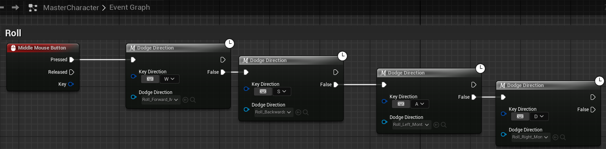
Task: Click the Dodge Direction input pin on the S node
Action: 247,109
